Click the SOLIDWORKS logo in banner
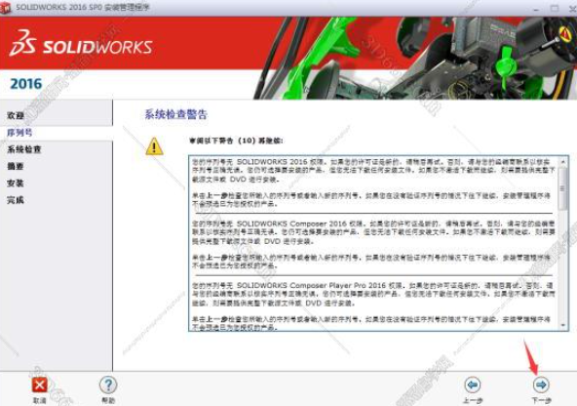 [x=81, y=44]
